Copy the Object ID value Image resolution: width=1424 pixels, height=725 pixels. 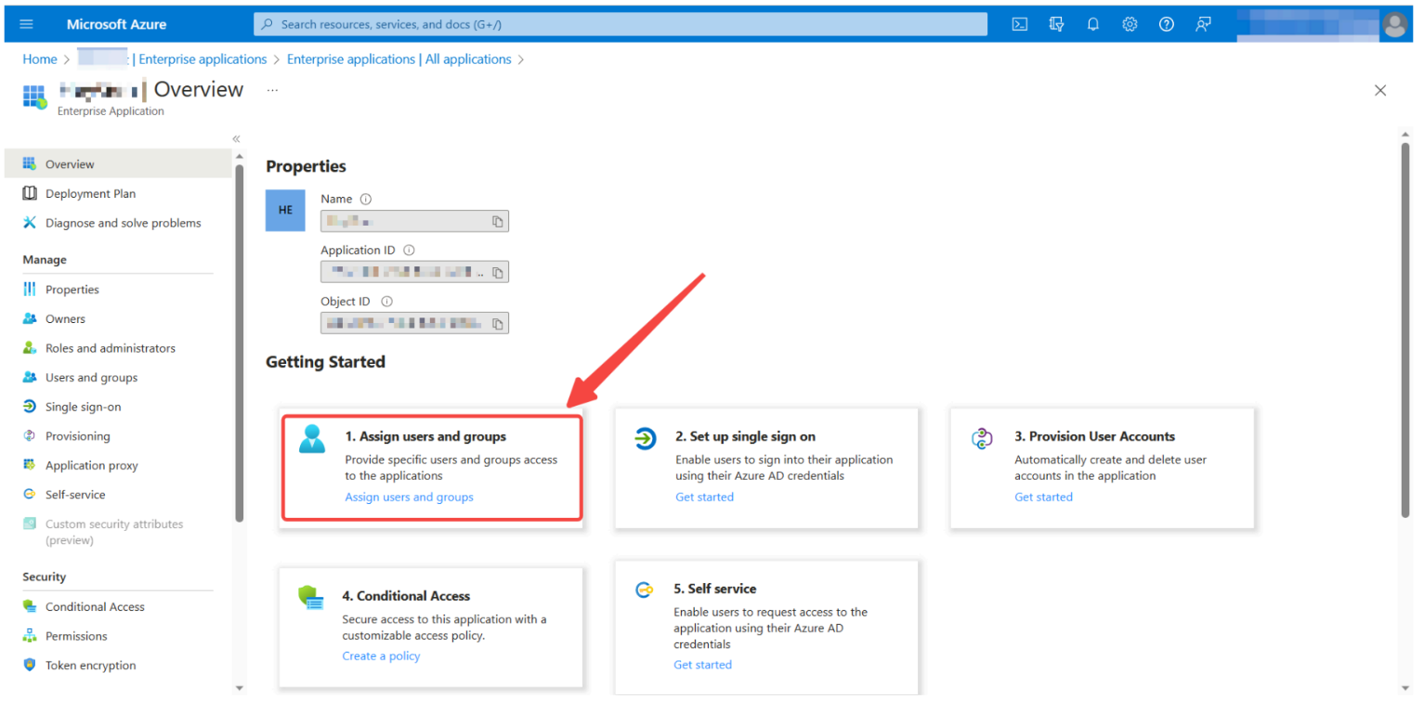pos(498,323)
